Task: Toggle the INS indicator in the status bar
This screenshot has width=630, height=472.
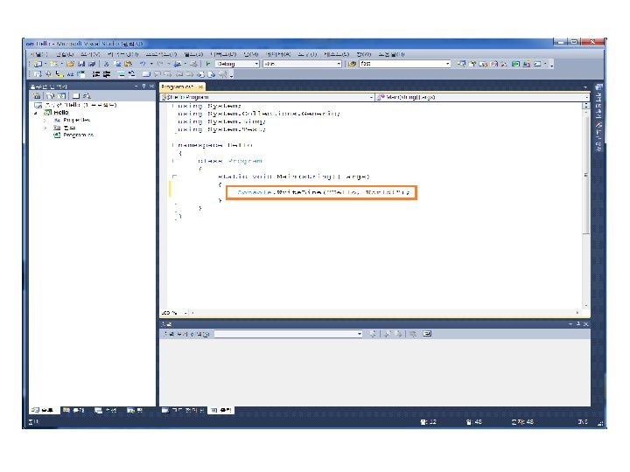Action: click(583, 422)
